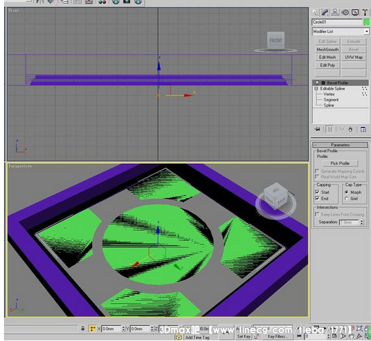Toggle Real-World Map Size checkbox

[x=317, y=177]
